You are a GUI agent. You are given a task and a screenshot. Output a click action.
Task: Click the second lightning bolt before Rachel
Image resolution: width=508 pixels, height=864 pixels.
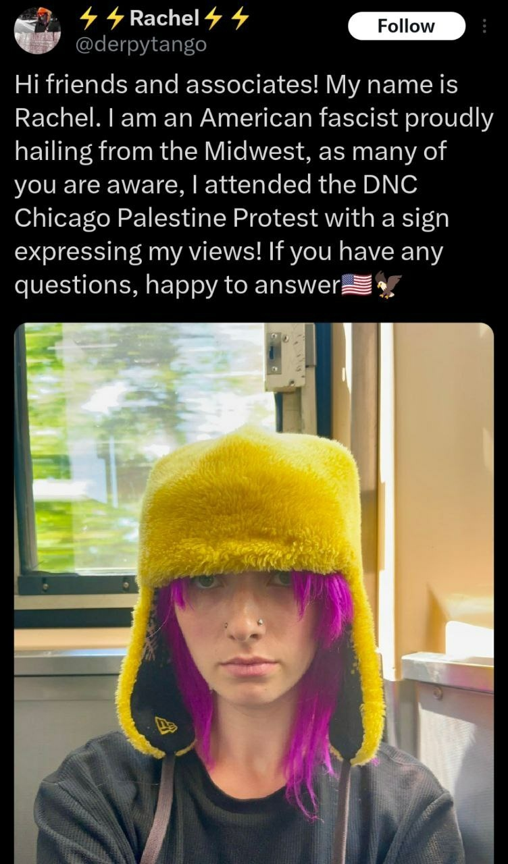click(x=111, y=20)
